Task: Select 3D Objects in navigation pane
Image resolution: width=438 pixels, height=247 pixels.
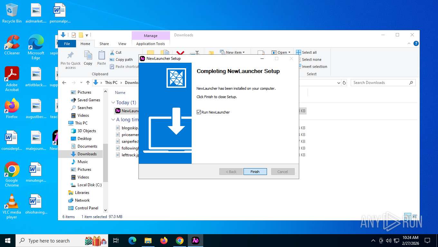Action: (x=83, y=131)
